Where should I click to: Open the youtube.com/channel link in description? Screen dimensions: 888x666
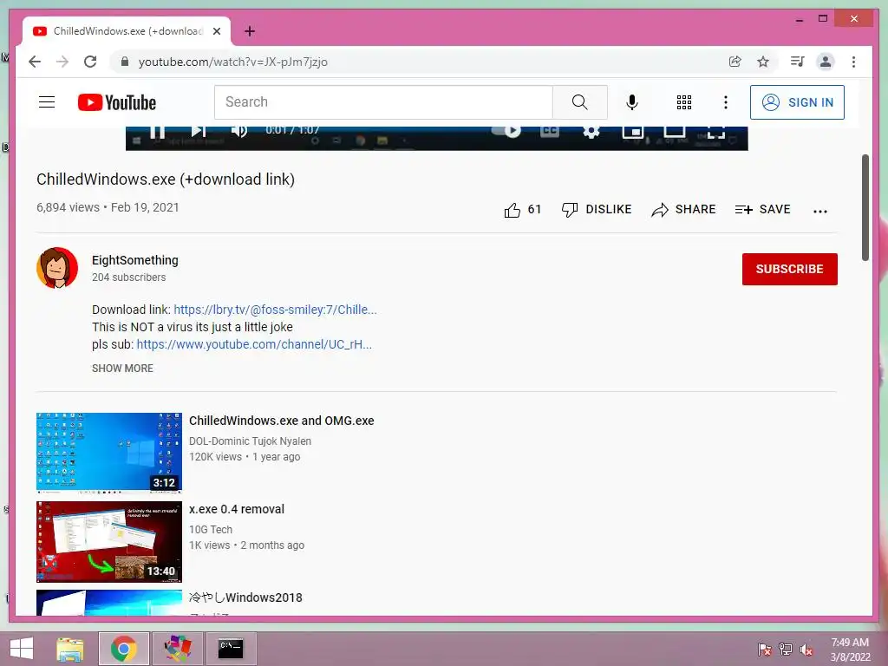(254, 344)
